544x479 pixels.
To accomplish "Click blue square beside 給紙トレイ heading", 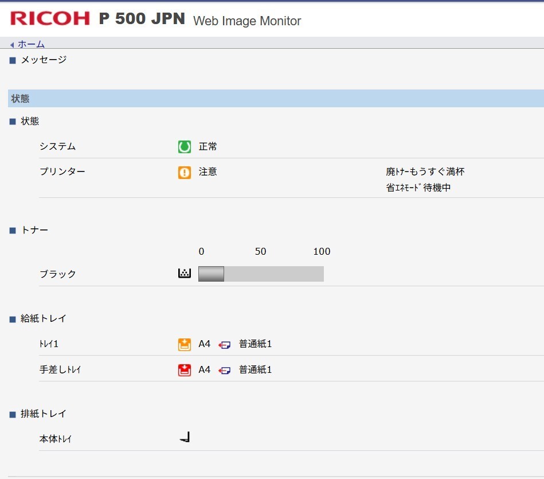I will point(13,320).
